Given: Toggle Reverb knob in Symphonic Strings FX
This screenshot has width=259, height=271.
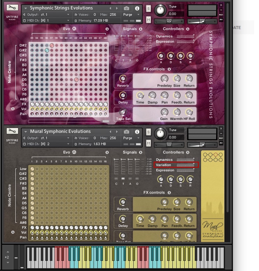Looking at the screenshot, I should 123,79.
